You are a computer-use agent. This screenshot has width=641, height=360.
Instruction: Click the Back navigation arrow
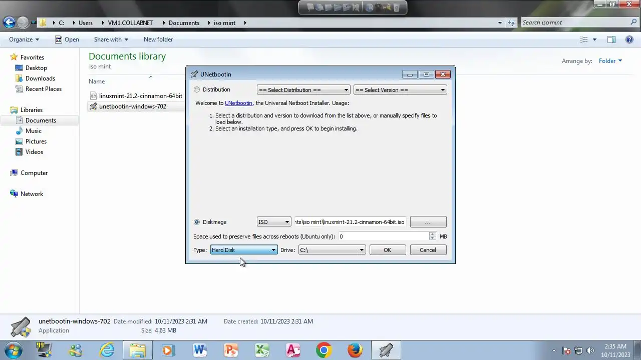9,22
